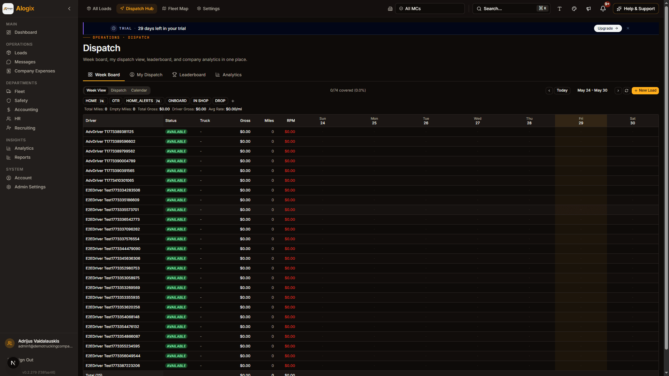Click the Upgrade button
Image resolution: width=669 pixels, height=376 pixels.
click(608, 29)
